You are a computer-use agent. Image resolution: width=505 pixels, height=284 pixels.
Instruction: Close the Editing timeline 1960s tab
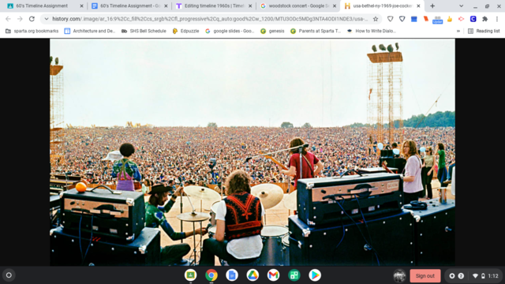point(250,6)
